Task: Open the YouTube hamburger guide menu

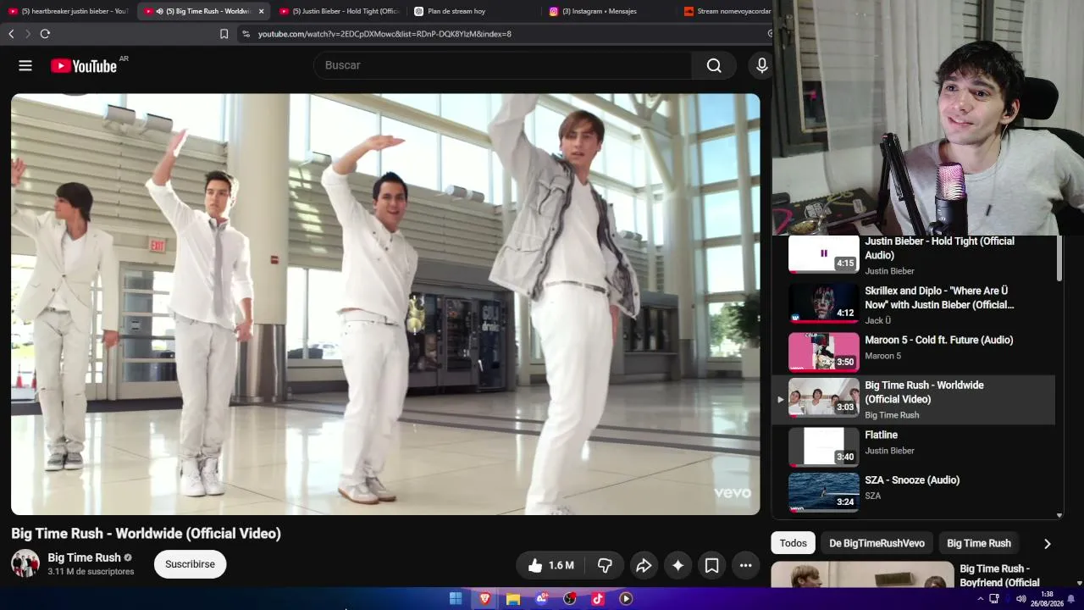Action: point(25,65)
